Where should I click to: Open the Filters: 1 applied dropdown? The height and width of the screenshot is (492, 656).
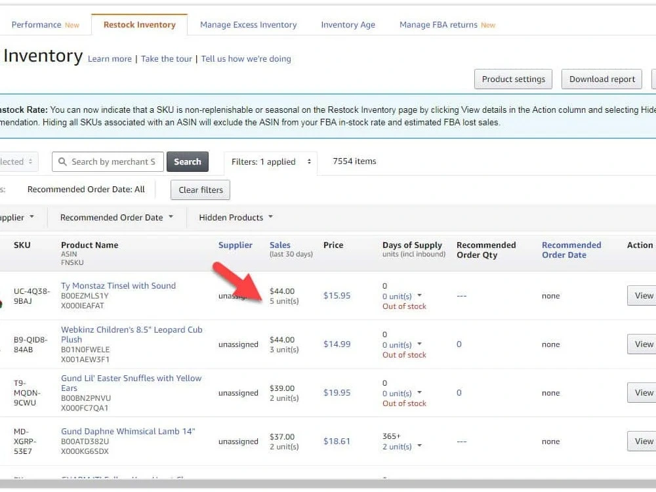click(271, 161)
